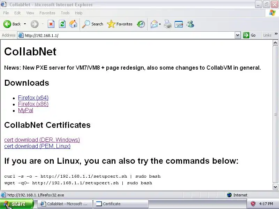Click the Address label beside URL field
Screen dimensions: 279x209
click(x=8, y=35)
